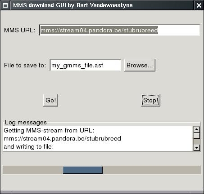Click the log scrollbar up arrow
This screenshot has width=204, height=194.
196,129
